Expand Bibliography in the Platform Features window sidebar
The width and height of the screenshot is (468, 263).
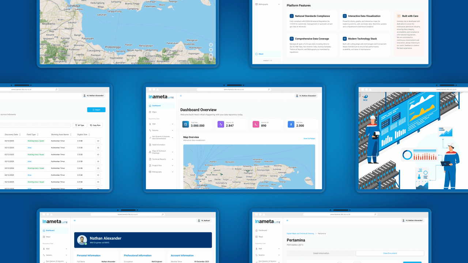[279, 4]
